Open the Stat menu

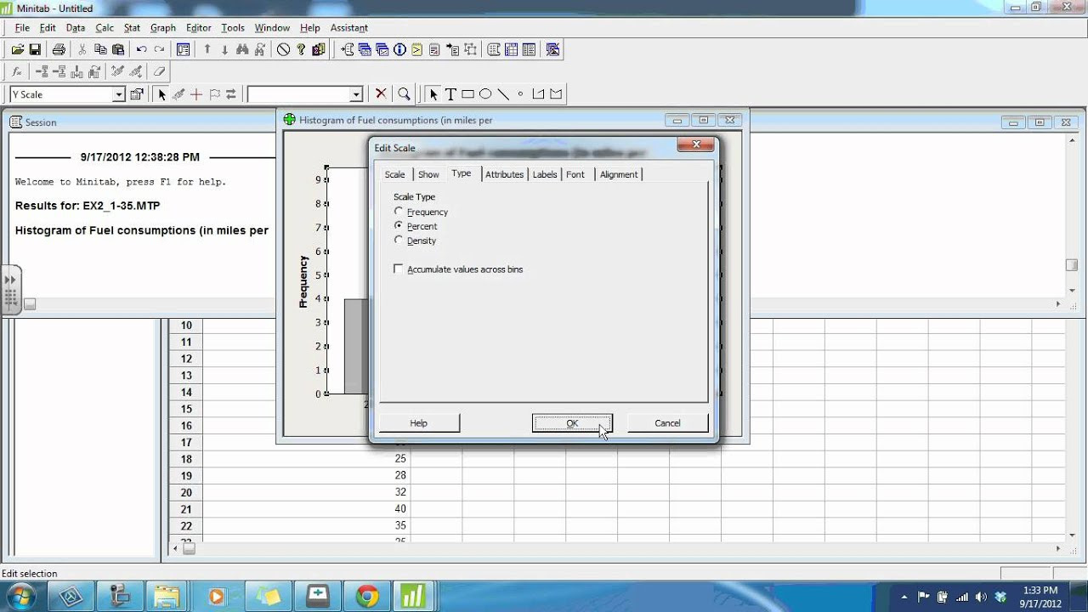(x=132, y=28)
